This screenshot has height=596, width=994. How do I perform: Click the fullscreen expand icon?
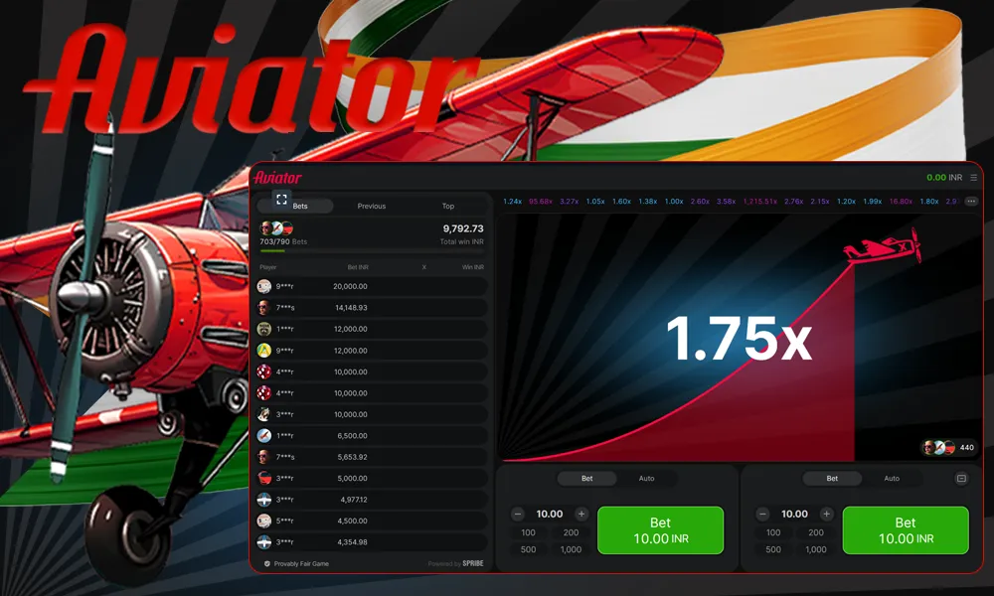(281, 200)
